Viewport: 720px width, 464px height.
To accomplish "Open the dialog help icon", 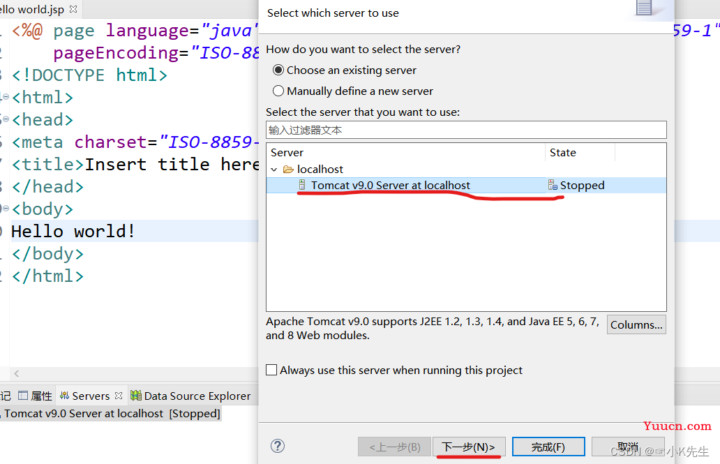I will (x=278, y=446).
